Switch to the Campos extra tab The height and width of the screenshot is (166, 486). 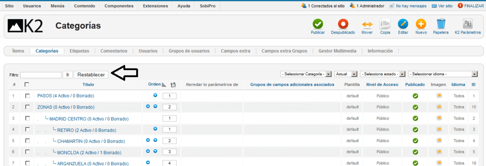pos(235,51)
